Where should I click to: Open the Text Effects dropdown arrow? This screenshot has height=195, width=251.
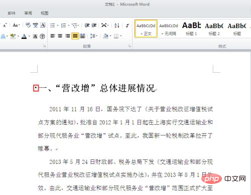[x=7, y=36]
